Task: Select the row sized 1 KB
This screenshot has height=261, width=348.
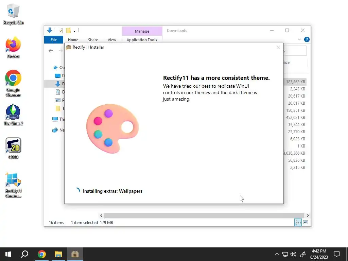Action: coord(295,146)
